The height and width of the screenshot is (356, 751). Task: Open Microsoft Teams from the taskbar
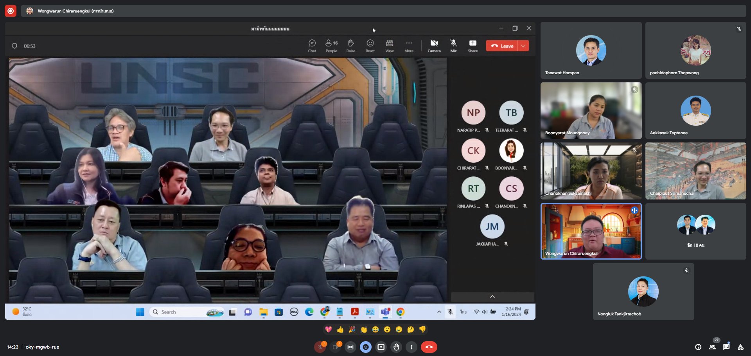(385, 312)
